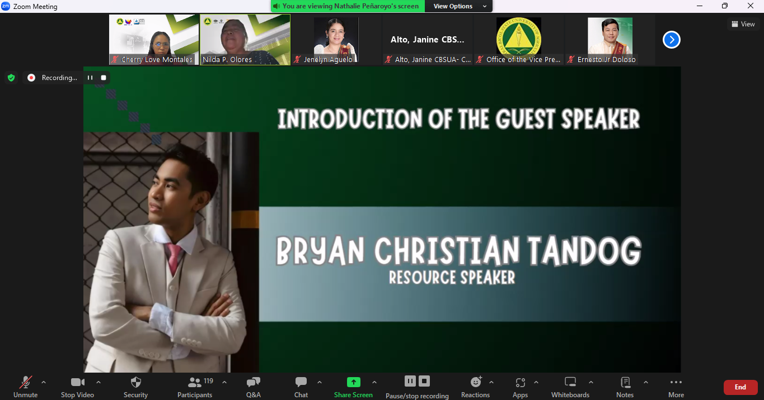Pause recording in the bottom toolbar
This screenshot has width=764, height=400.
click(x=410, y=381)
